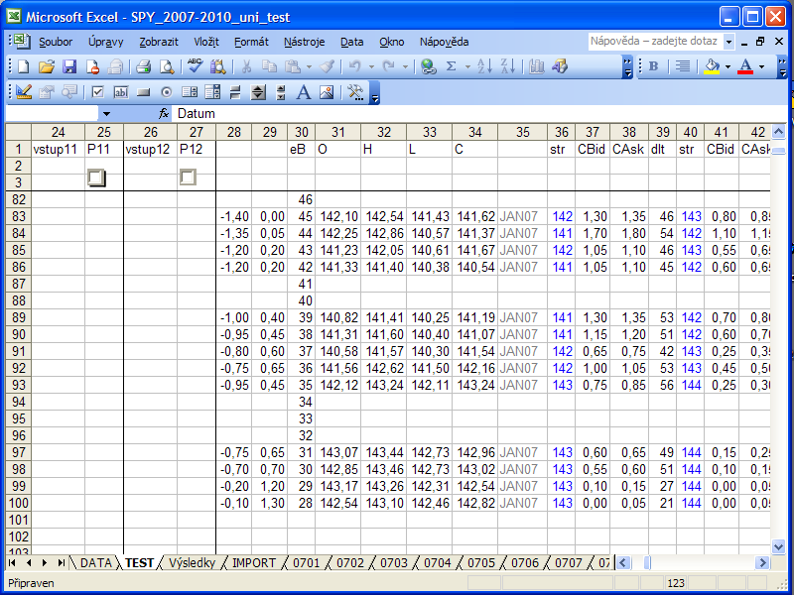The image size is (794, 595).
Task: Insert a Command Button control
Action: [x=144, y=92]
